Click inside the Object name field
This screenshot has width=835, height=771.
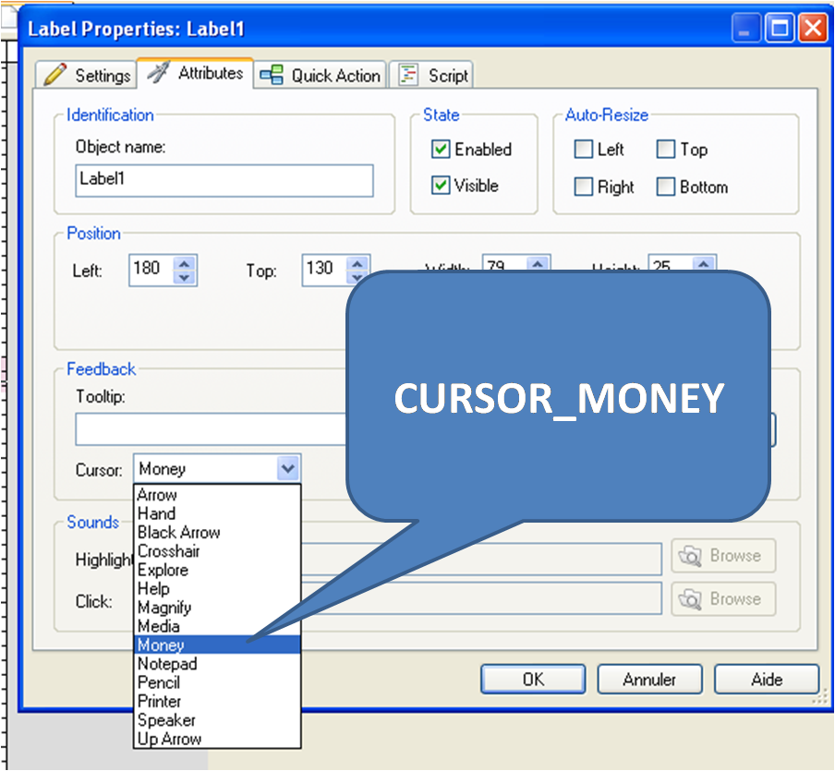click(x=224, y=181)
